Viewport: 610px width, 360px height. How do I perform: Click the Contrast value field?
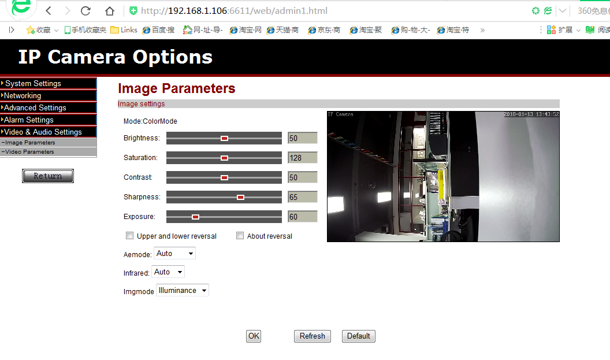[x=303, y=177]
